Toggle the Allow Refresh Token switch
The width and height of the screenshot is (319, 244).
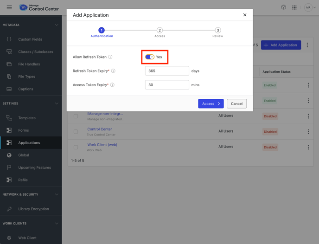click(150, 57)
